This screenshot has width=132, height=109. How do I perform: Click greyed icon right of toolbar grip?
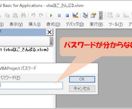(x=110, y=15)
